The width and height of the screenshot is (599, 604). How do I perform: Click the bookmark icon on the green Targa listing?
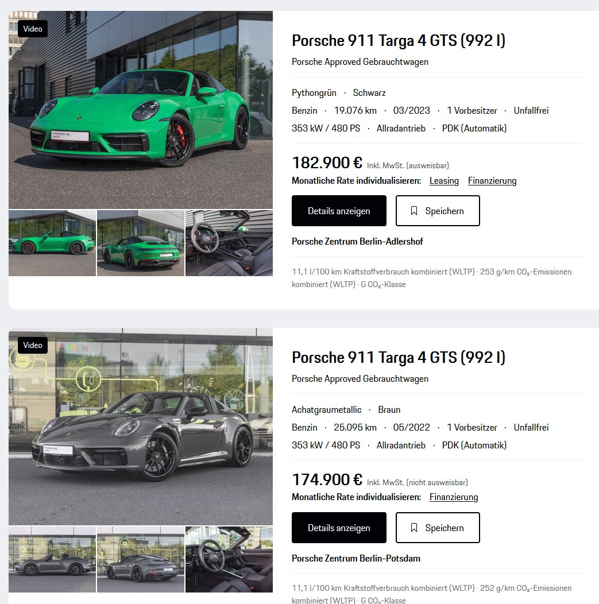tap(413, 211)
